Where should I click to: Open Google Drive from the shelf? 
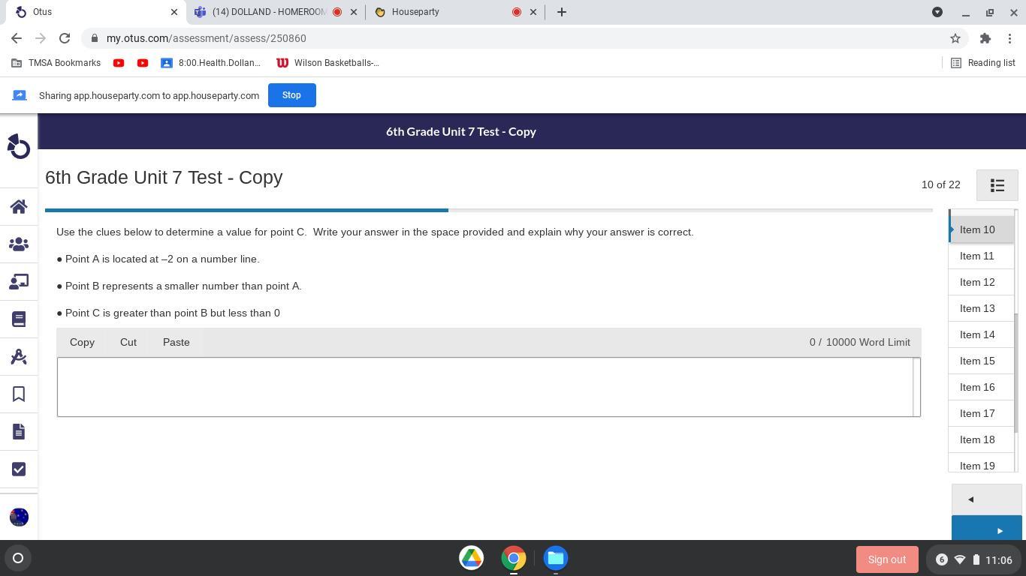click(x=472, y=558)
